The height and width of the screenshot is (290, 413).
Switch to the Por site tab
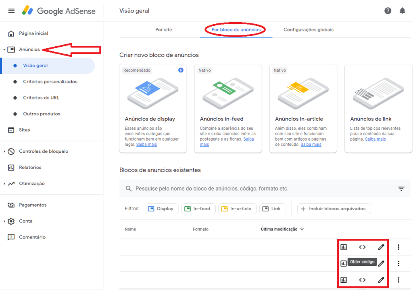pos(164,30)
